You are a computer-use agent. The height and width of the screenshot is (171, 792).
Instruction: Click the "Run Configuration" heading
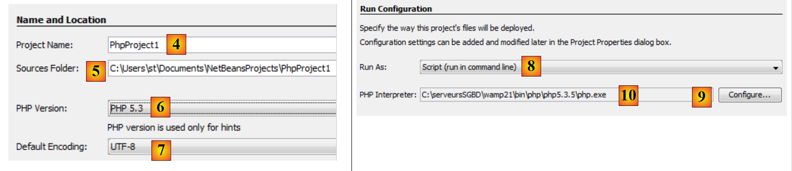pyautogui.click(x=396, y=9)
